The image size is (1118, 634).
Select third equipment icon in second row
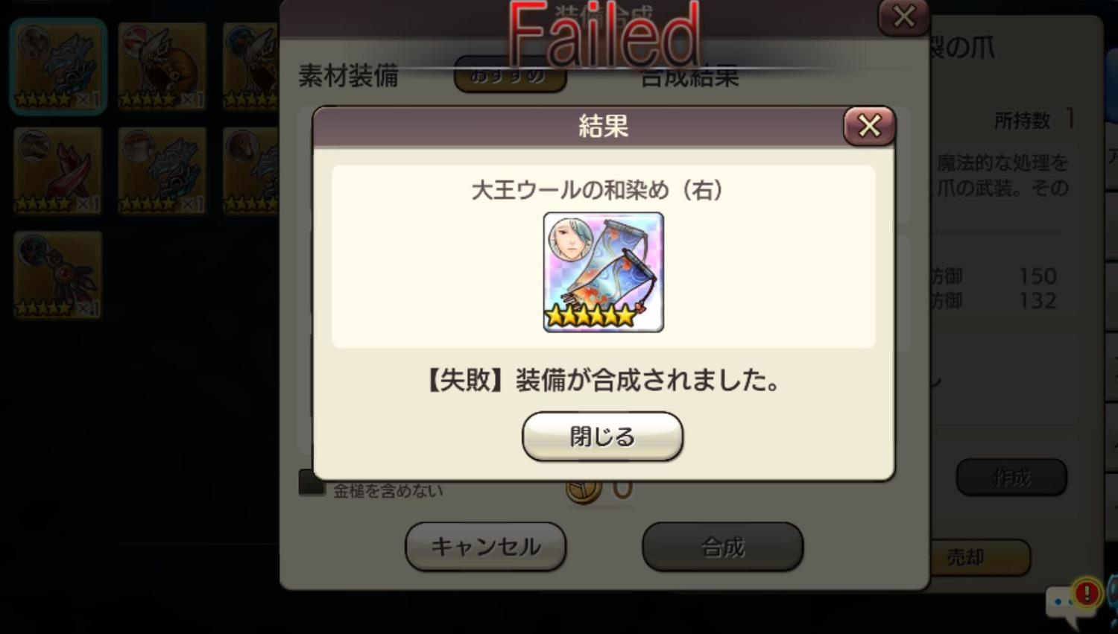[x=251, y=171]
